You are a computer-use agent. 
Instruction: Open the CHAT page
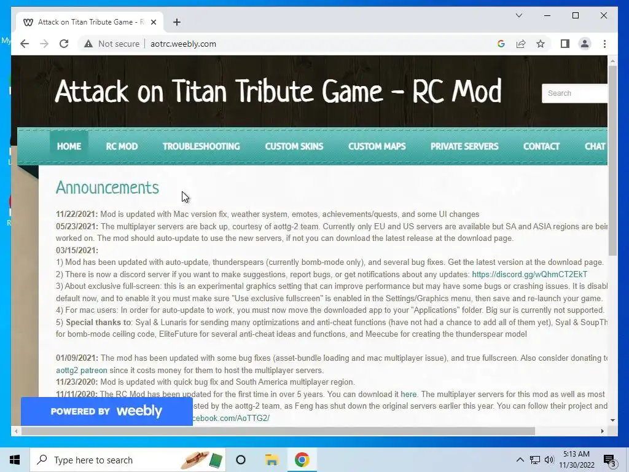point(595,146)
